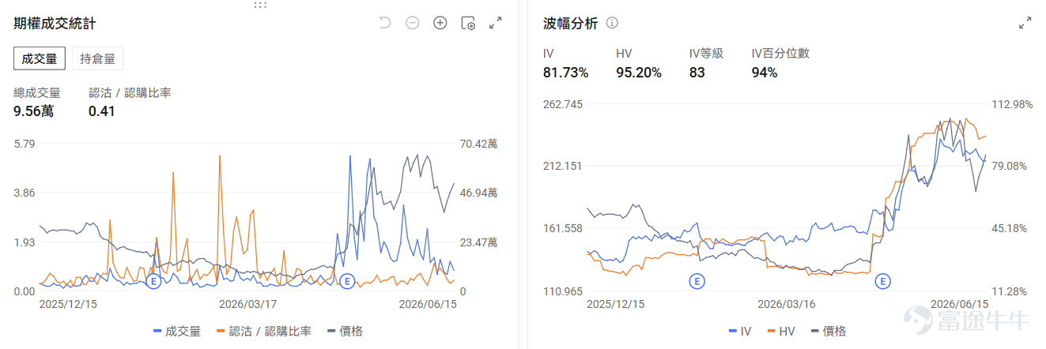1046x349 pixels.
Task: Click the IV等級 label
Action: click(x=706, y=54)
